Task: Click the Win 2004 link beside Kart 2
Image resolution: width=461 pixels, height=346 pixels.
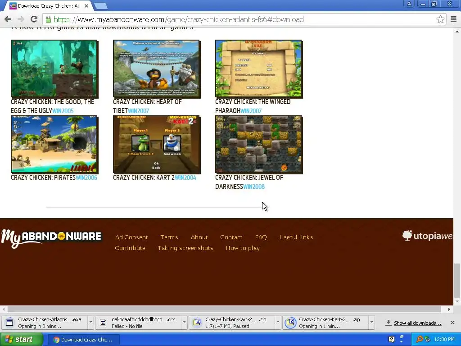Action: (185, 178)
